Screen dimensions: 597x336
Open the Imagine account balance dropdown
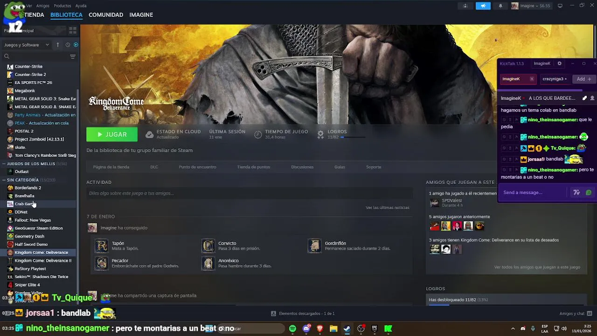(531, 6)
